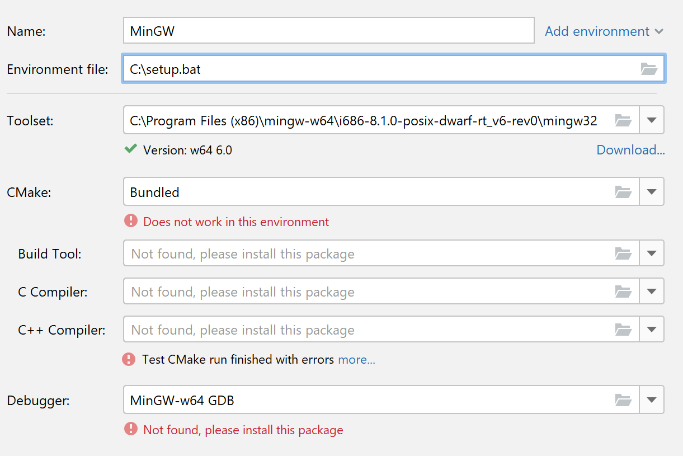Open folder picker for C Compiler
This screenshot has height=456, width=683.
click(x=623, y=291)
